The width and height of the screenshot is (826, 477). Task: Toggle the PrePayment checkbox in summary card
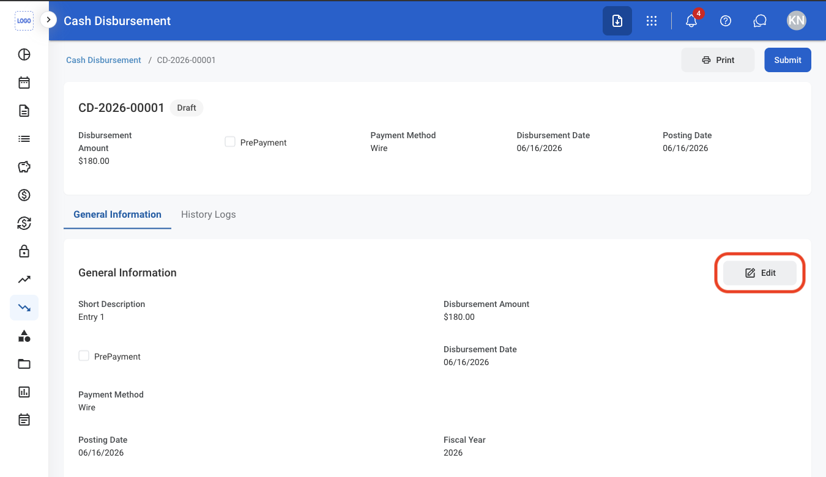pos(230,142)
